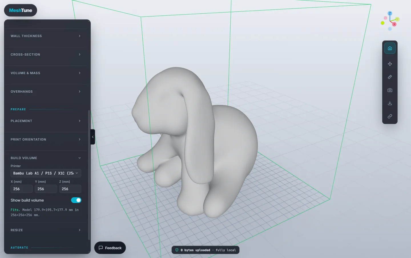Click the '0 bytes uploaded' status text
This screenshot has width=411, height=258.
195,250
